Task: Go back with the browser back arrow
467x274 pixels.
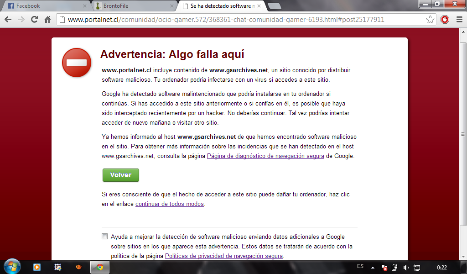Action: tap(8, 20)
